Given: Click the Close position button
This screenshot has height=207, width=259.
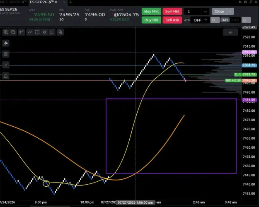Looking at the screenshot, I should tap(219, 12).
